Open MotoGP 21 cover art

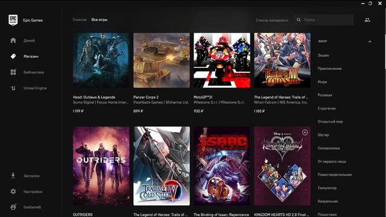[x=222, y=60]
